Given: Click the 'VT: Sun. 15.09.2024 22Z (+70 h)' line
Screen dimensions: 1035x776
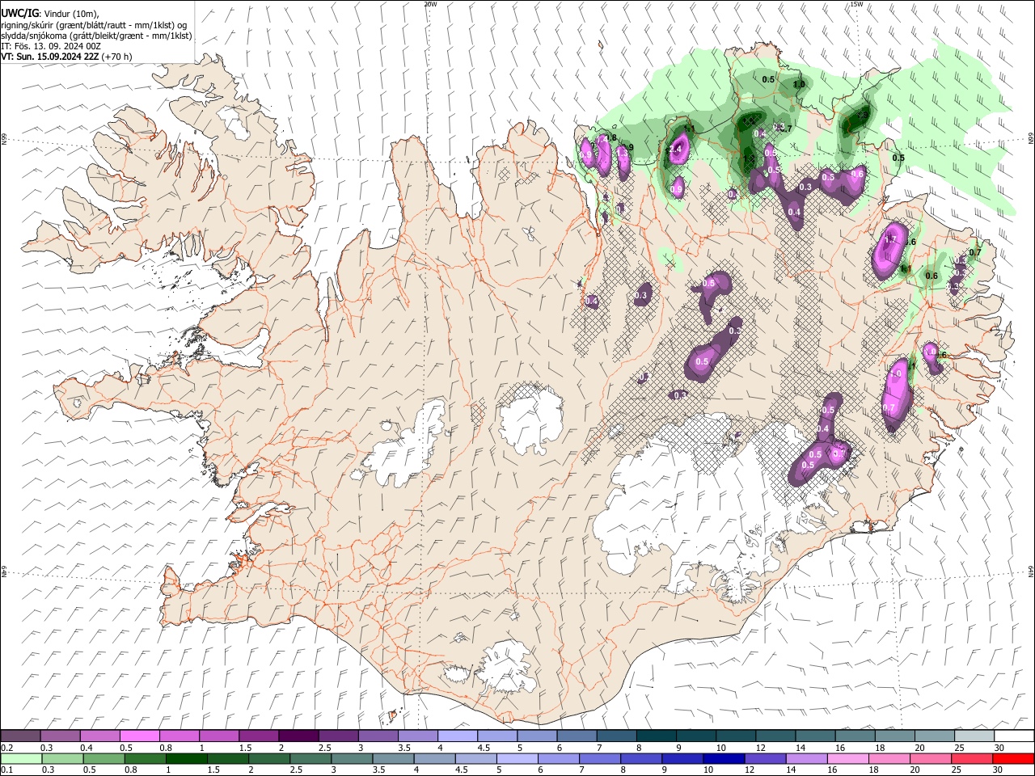Looking at the screenshot, I should [x=66, y=57].
